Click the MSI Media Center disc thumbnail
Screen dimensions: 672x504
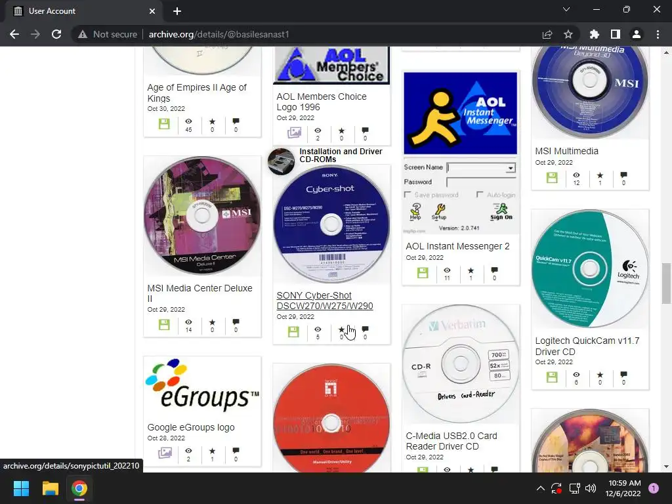[202, 216]
